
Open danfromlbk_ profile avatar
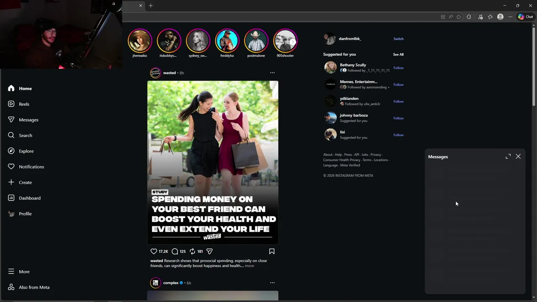tap(330, 39)
